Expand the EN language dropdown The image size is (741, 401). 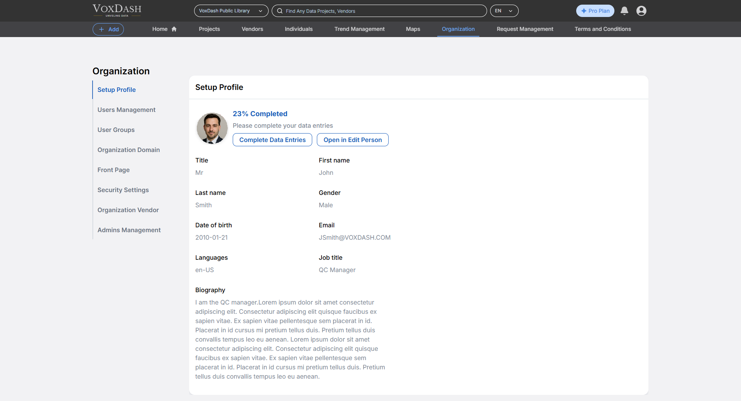click(504, 11)
